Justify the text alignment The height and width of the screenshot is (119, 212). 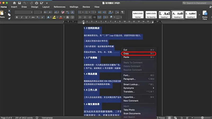pyautogui.click(x=95, y=17)
